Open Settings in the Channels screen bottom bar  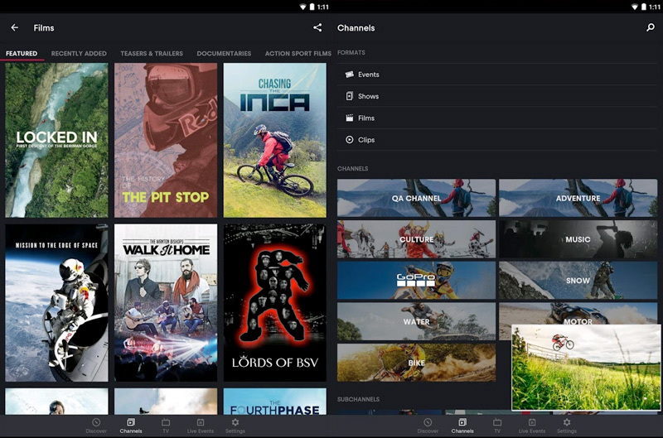pyautogui.click(x=567, y=426)
